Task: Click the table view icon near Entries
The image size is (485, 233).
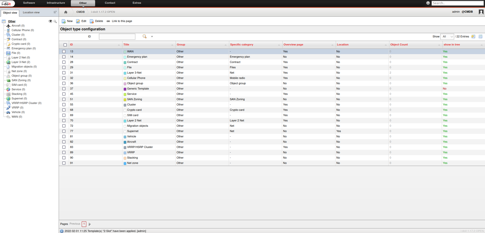Action: 480,36
